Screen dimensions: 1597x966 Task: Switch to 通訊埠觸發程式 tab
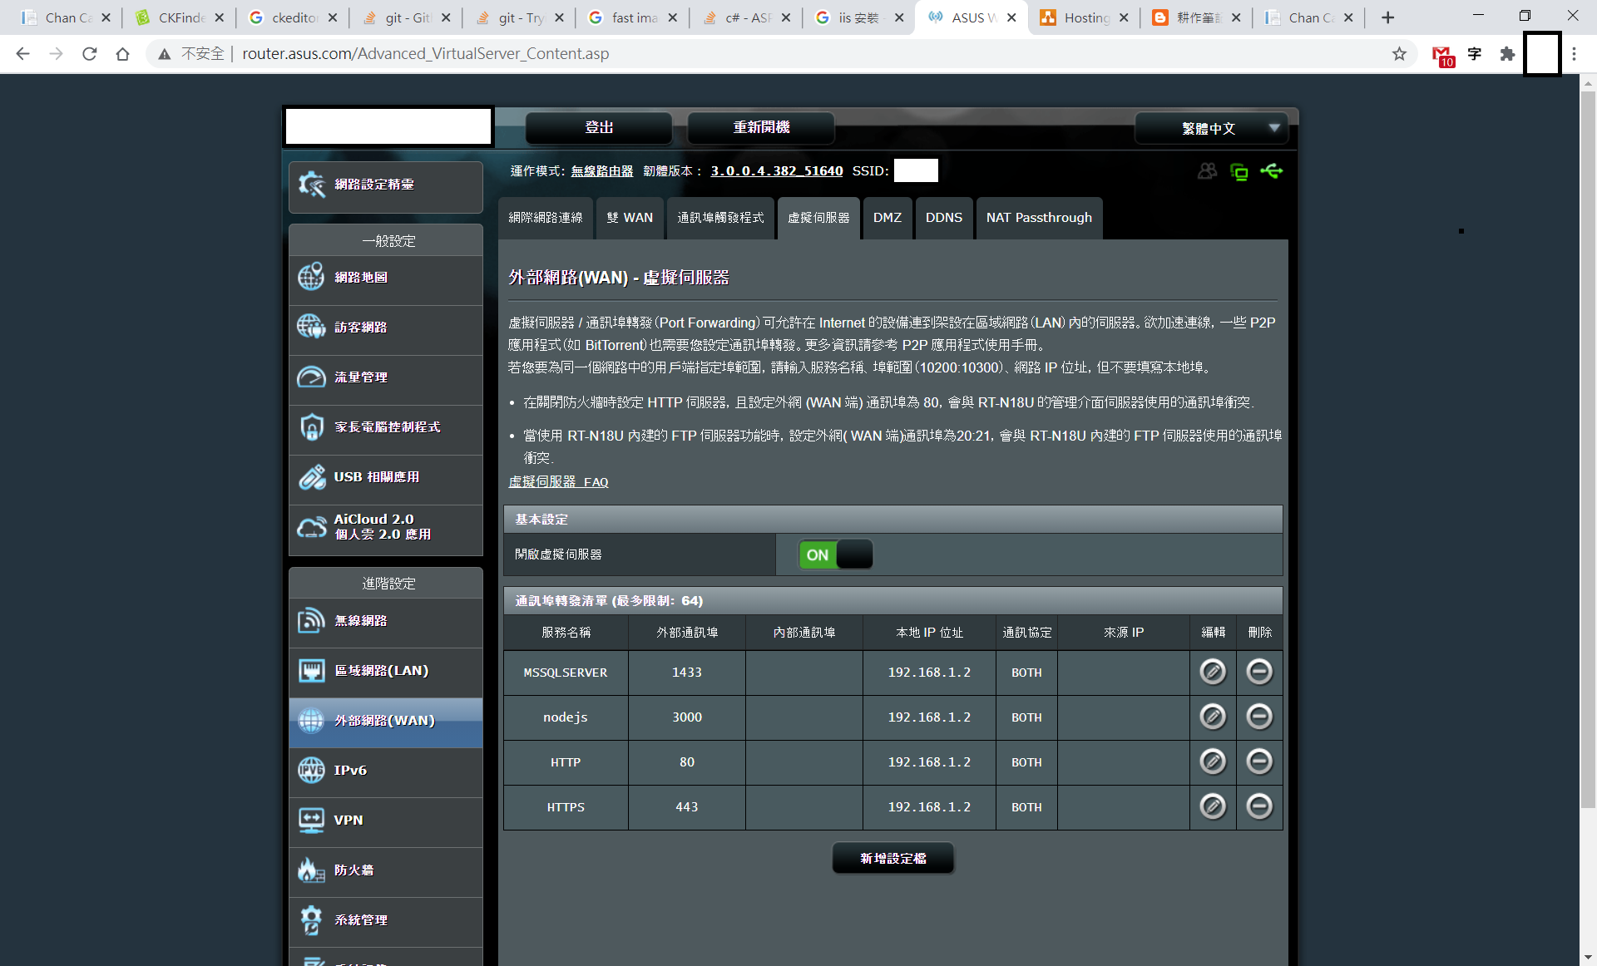coord(720,218)
